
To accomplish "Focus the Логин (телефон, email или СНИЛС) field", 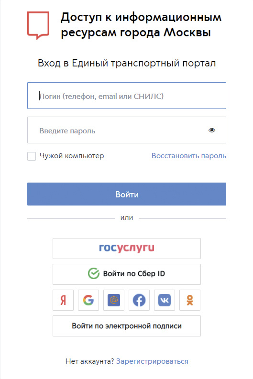I will point(127,96).
